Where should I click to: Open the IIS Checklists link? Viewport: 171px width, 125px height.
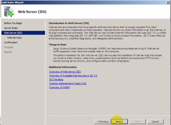click(x=56, y=79)
